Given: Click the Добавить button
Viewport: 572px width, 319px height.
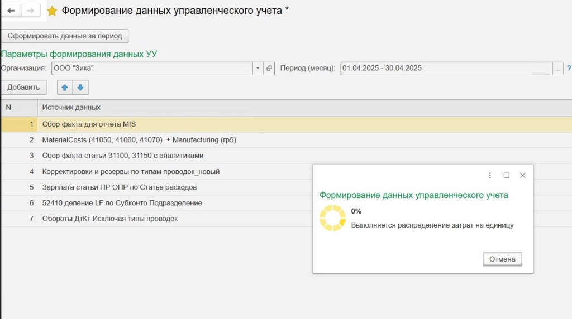Looking at the screenshot, I should 23,88.
